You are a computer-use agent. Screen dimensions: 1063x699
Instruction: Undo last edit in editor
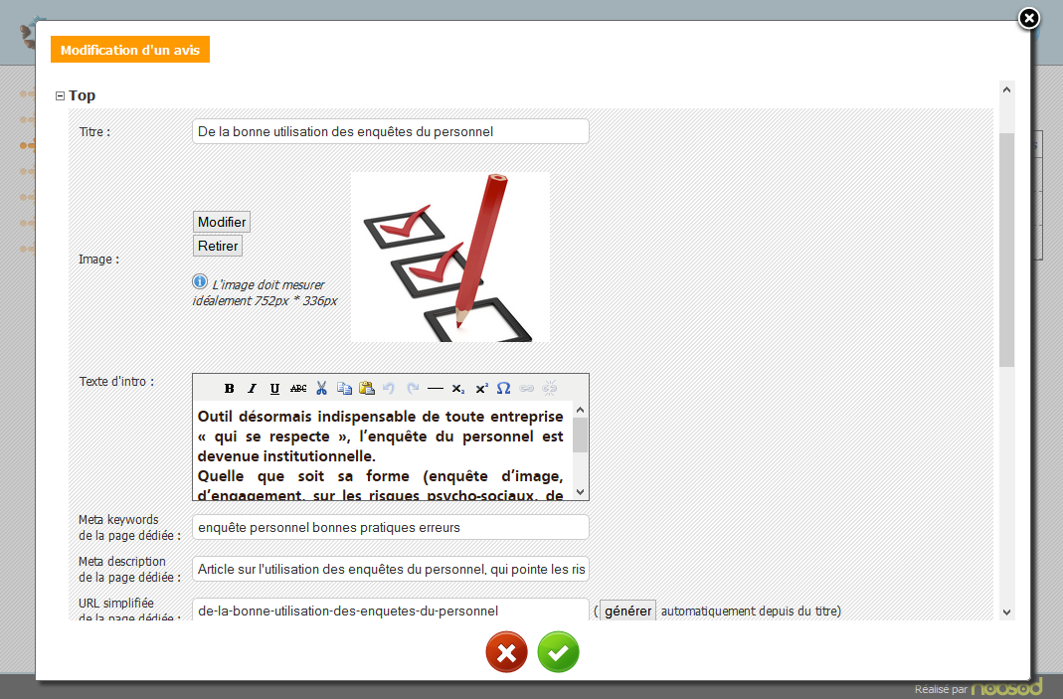click(x=389, y=389)
